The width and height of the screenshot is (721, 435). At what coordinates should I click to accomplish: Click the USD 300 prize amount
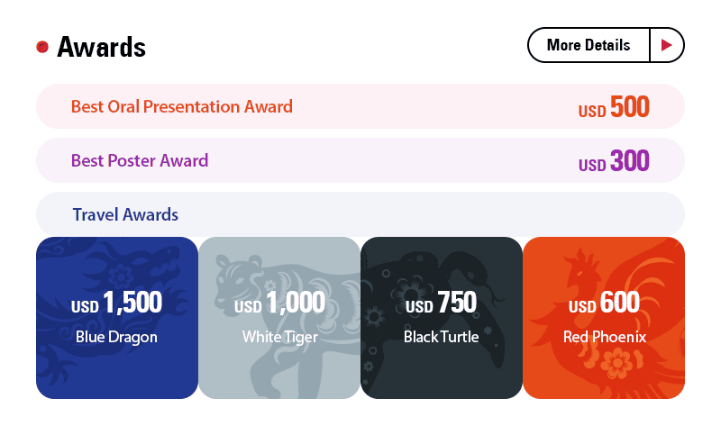(x=614, y=161)
